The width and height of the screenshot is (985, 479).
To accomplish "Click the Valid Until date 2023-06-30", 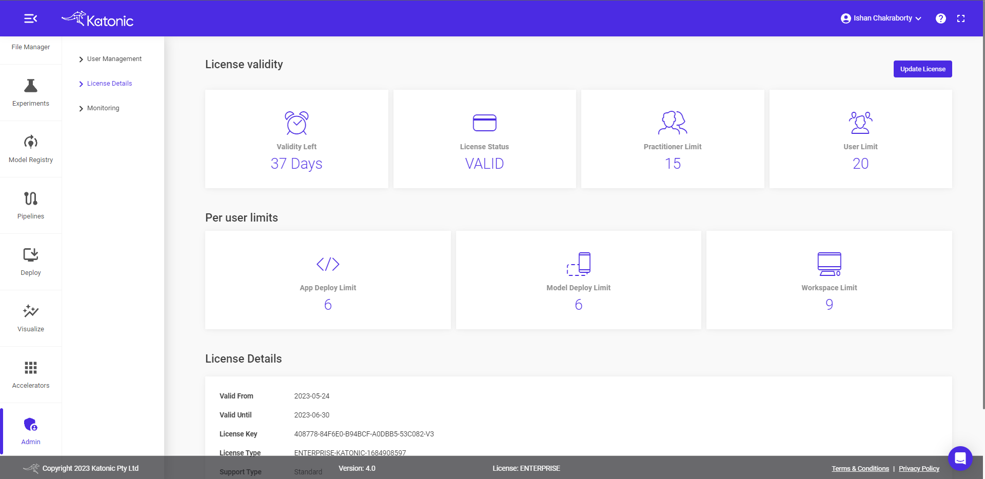I will pos(312,415).
